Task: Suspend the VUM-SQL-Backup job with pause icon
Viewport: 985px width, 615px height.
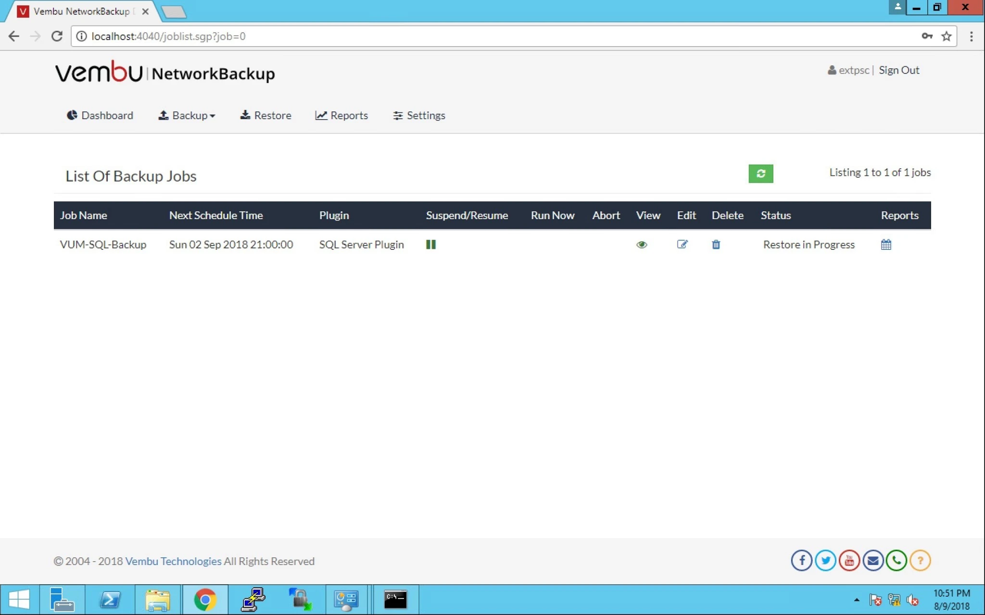Action: (x=430, y=245)
